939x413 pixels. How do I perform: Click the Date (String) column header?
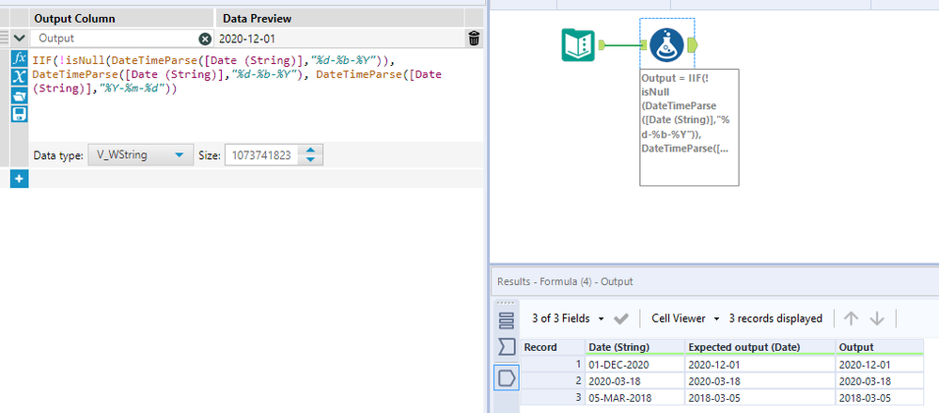[x=634, y=347]
